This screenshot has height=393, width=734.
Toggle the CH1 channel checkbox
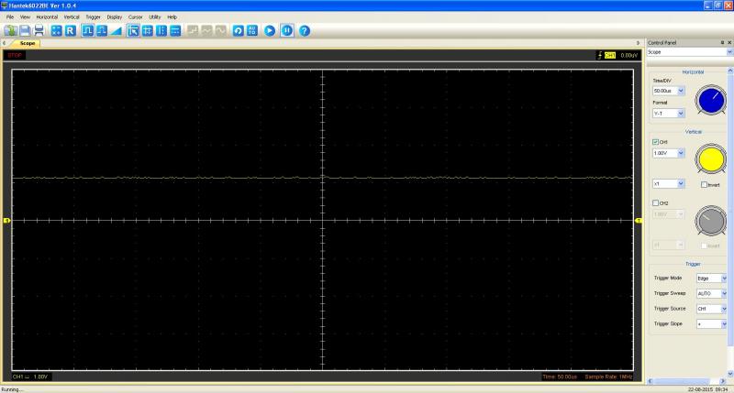click(655, 142)
